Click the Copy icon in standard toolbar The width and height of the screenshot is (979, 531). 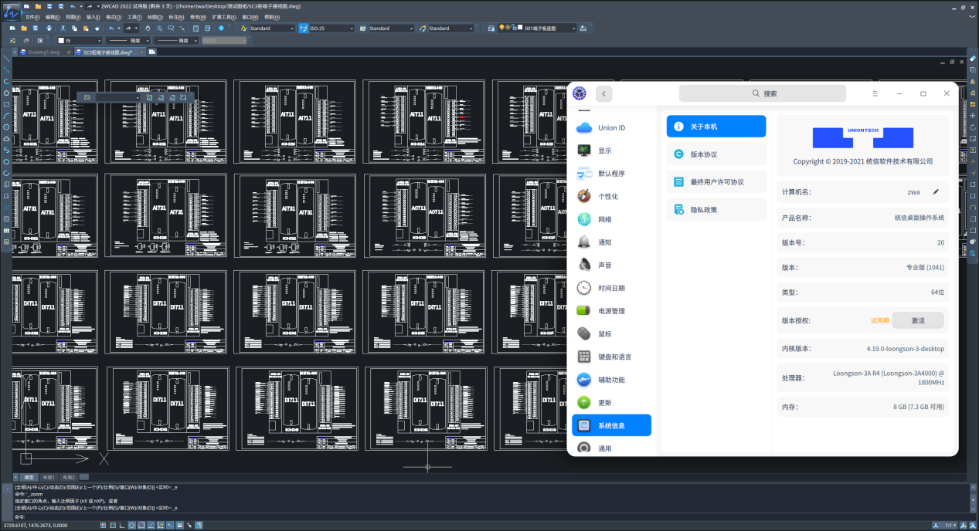pyautogui.click(x=74, y=29)
